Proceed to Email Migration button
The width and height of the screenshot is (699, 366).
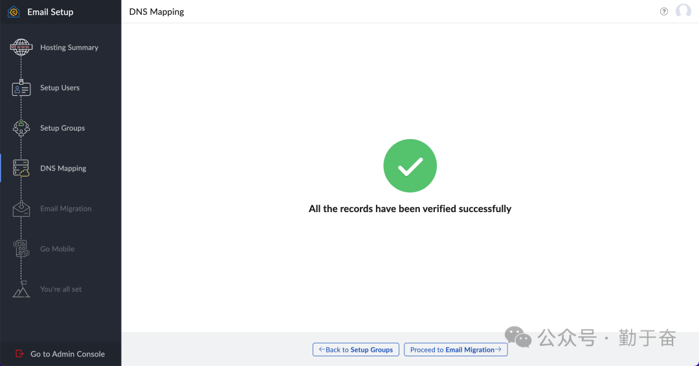point(456,350)
